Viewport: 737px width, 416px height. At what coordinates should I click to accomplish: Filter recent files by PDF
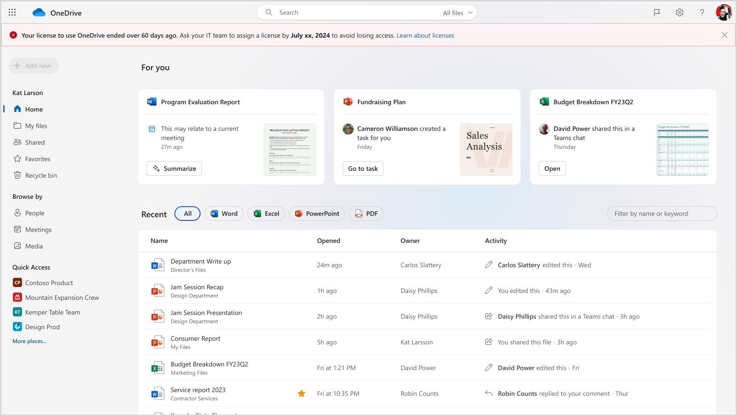366,214
